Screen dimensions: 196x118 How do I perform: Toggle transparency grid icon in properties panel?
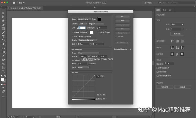[x=182, y=41]
